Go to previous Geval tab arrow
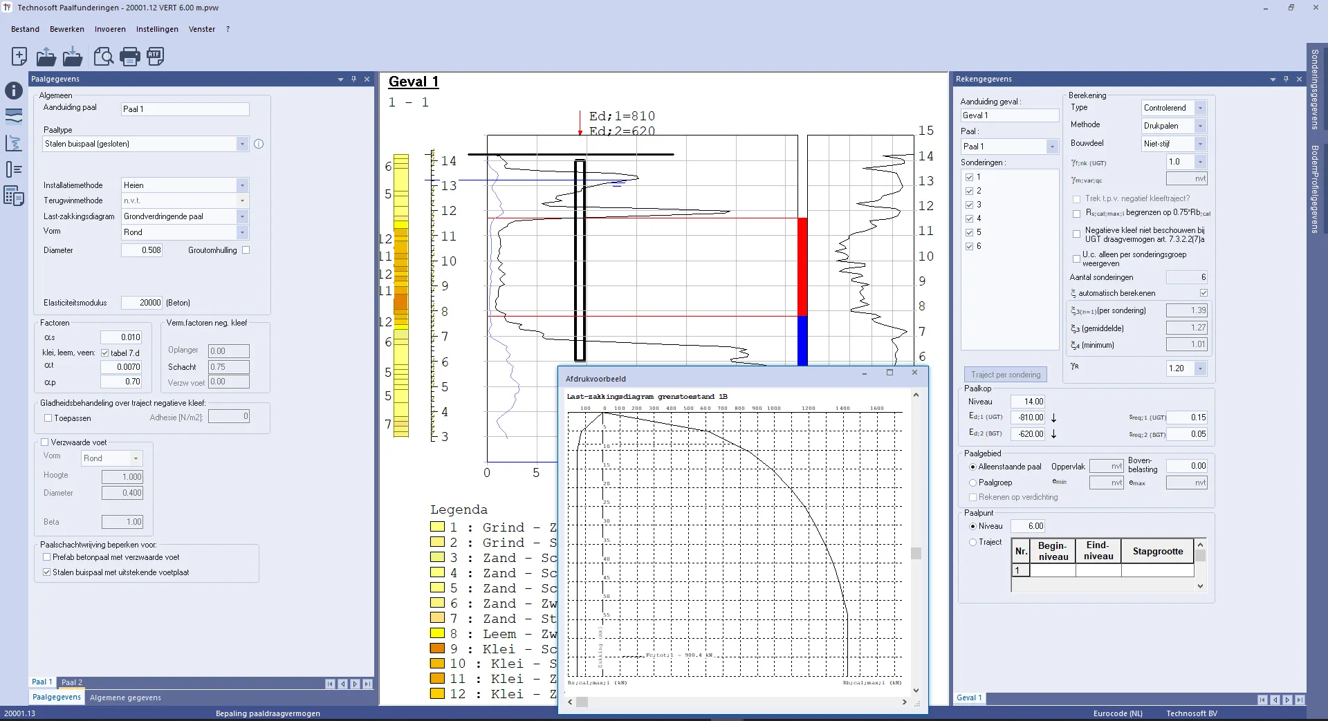1328x721 pixels. pyautogui.click(x=1275, y=700)
